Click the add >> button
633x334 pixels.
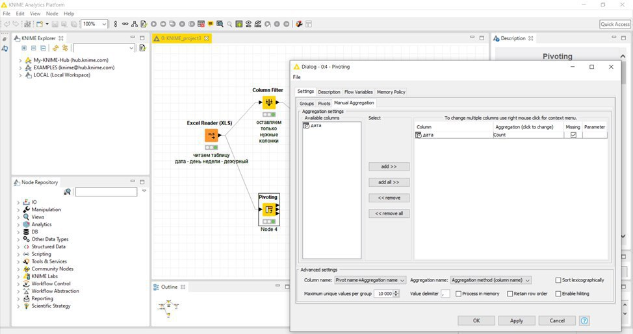389,167
